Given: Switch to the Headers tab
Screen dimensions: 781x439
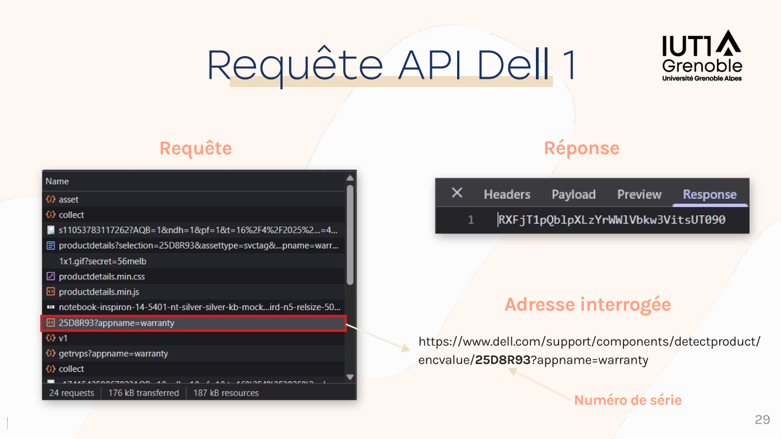Looking at the screenshot, I should [x=507, y=194].
